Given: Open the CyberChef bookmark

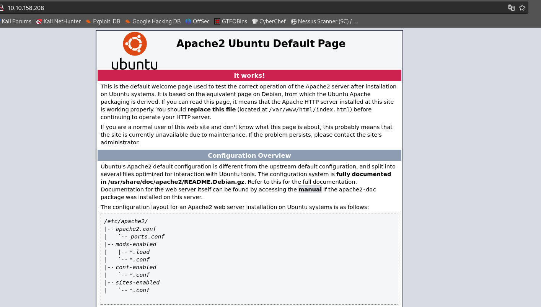Looking at the screenshot, I should (x=269, y=21).
